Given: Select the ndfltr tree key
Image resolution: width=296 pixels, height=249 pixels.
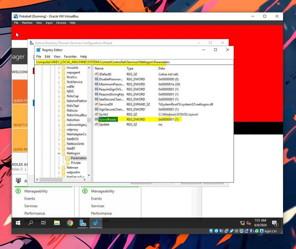Looking at the screenshot, I should click(x=70, y=87).
